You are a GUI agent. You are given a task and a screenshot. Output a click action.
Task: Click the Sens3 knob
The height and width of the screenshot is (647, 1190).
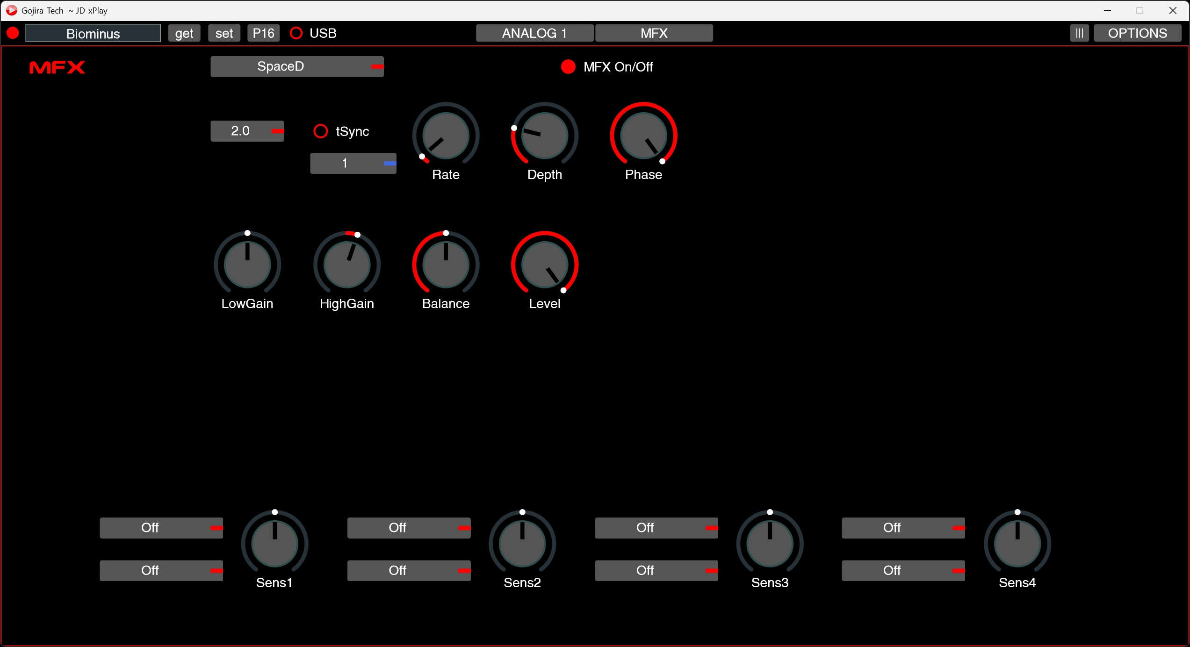click(x=770, y=544)
